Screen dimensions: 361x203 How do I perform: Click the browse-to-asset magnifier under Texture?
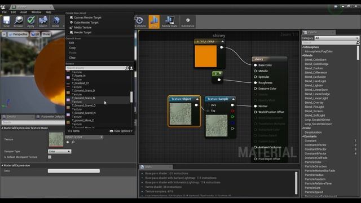click(x=73, y=142)
